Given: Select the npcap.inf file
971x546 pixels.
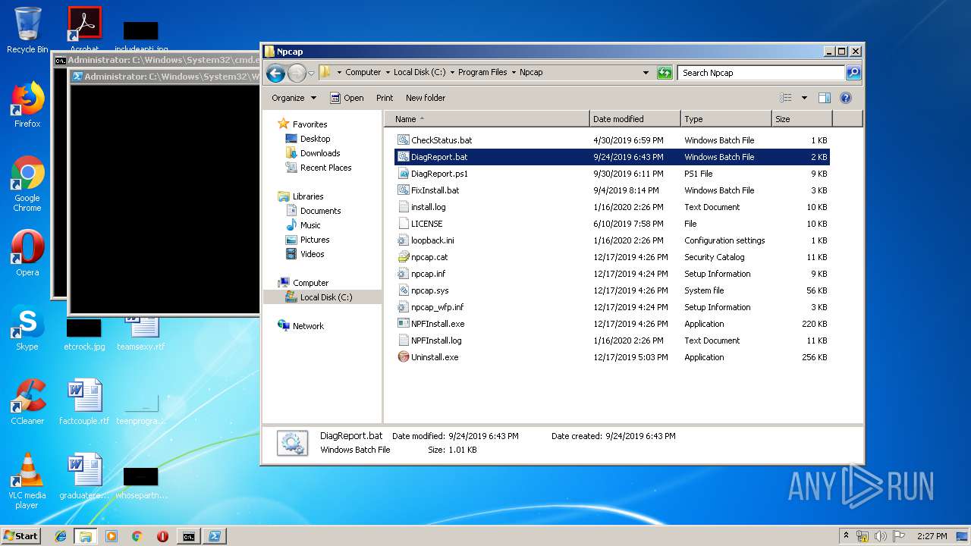Looking at the screenshot, I should click(422, 274).
